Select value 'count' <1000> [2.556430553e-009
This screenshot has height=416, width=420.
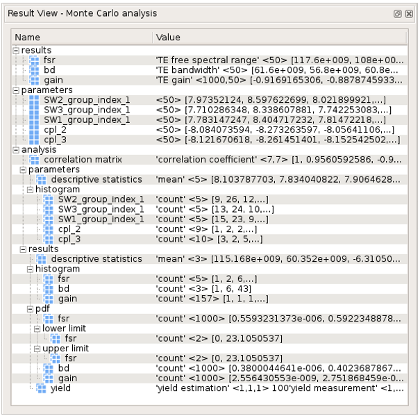(280, 378)
